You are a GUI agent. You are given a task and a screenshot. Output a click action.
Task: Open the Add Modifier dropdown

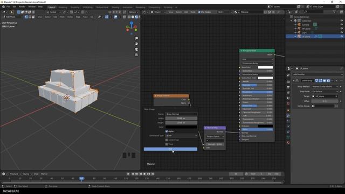coord(317,74)
